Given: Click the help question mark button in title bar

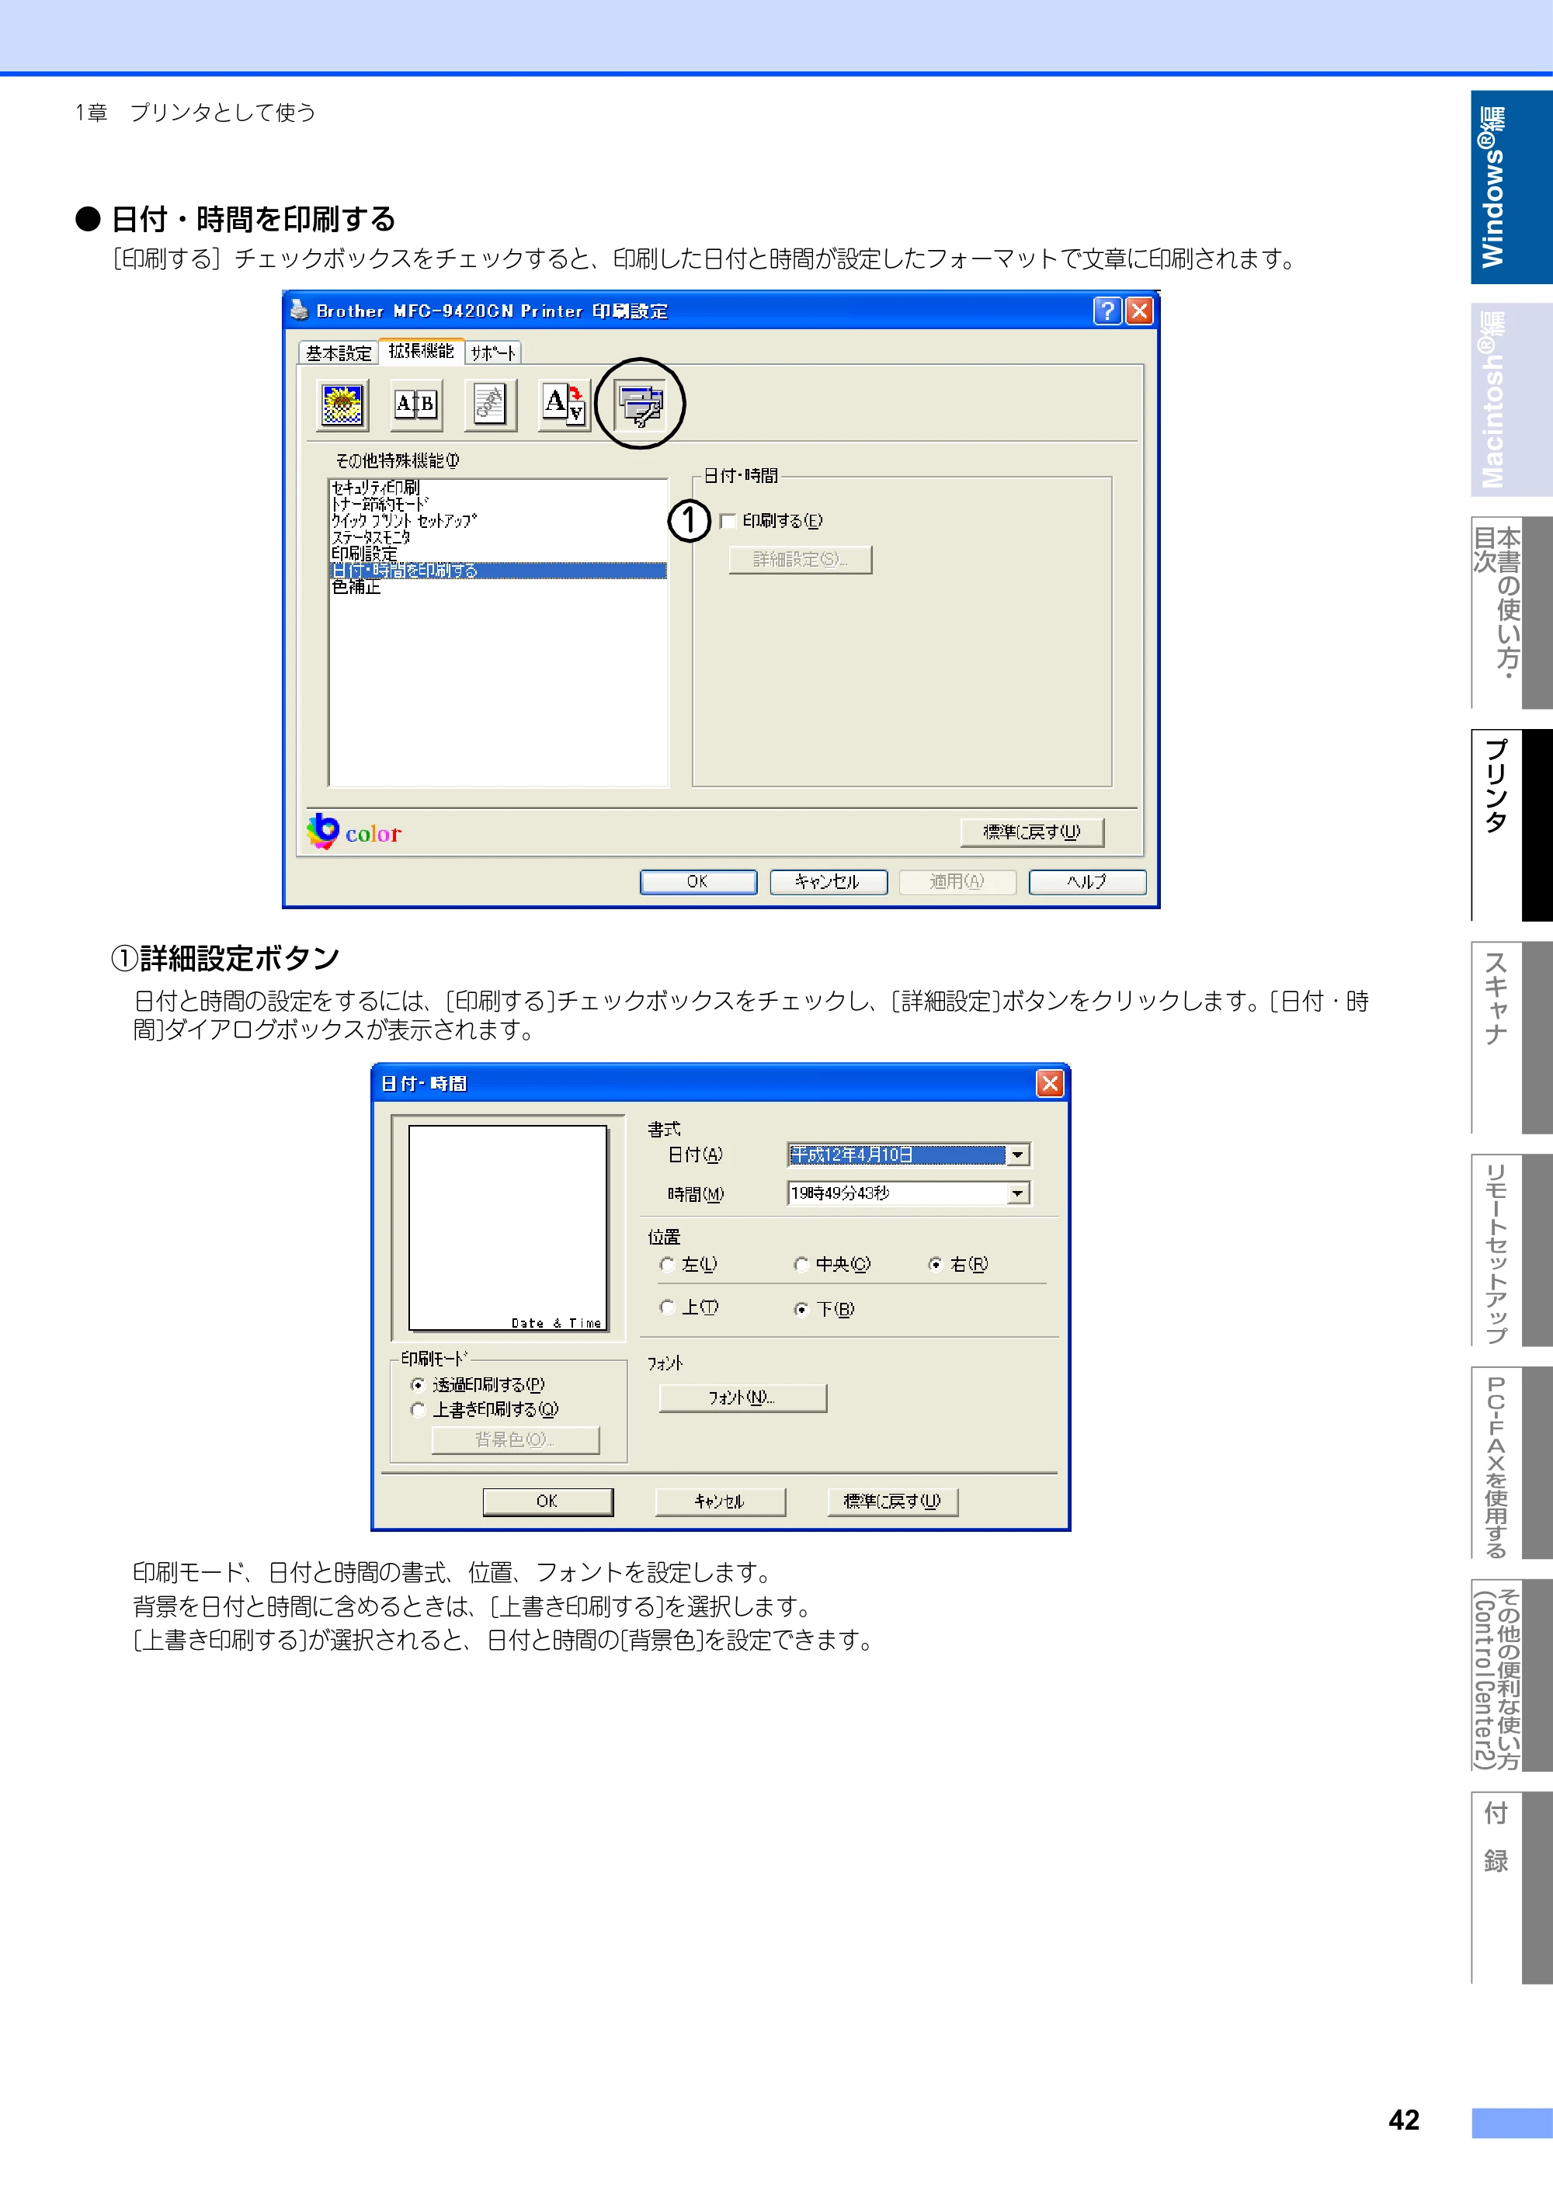Looking at the screenshot, I should click(1107, 310).
